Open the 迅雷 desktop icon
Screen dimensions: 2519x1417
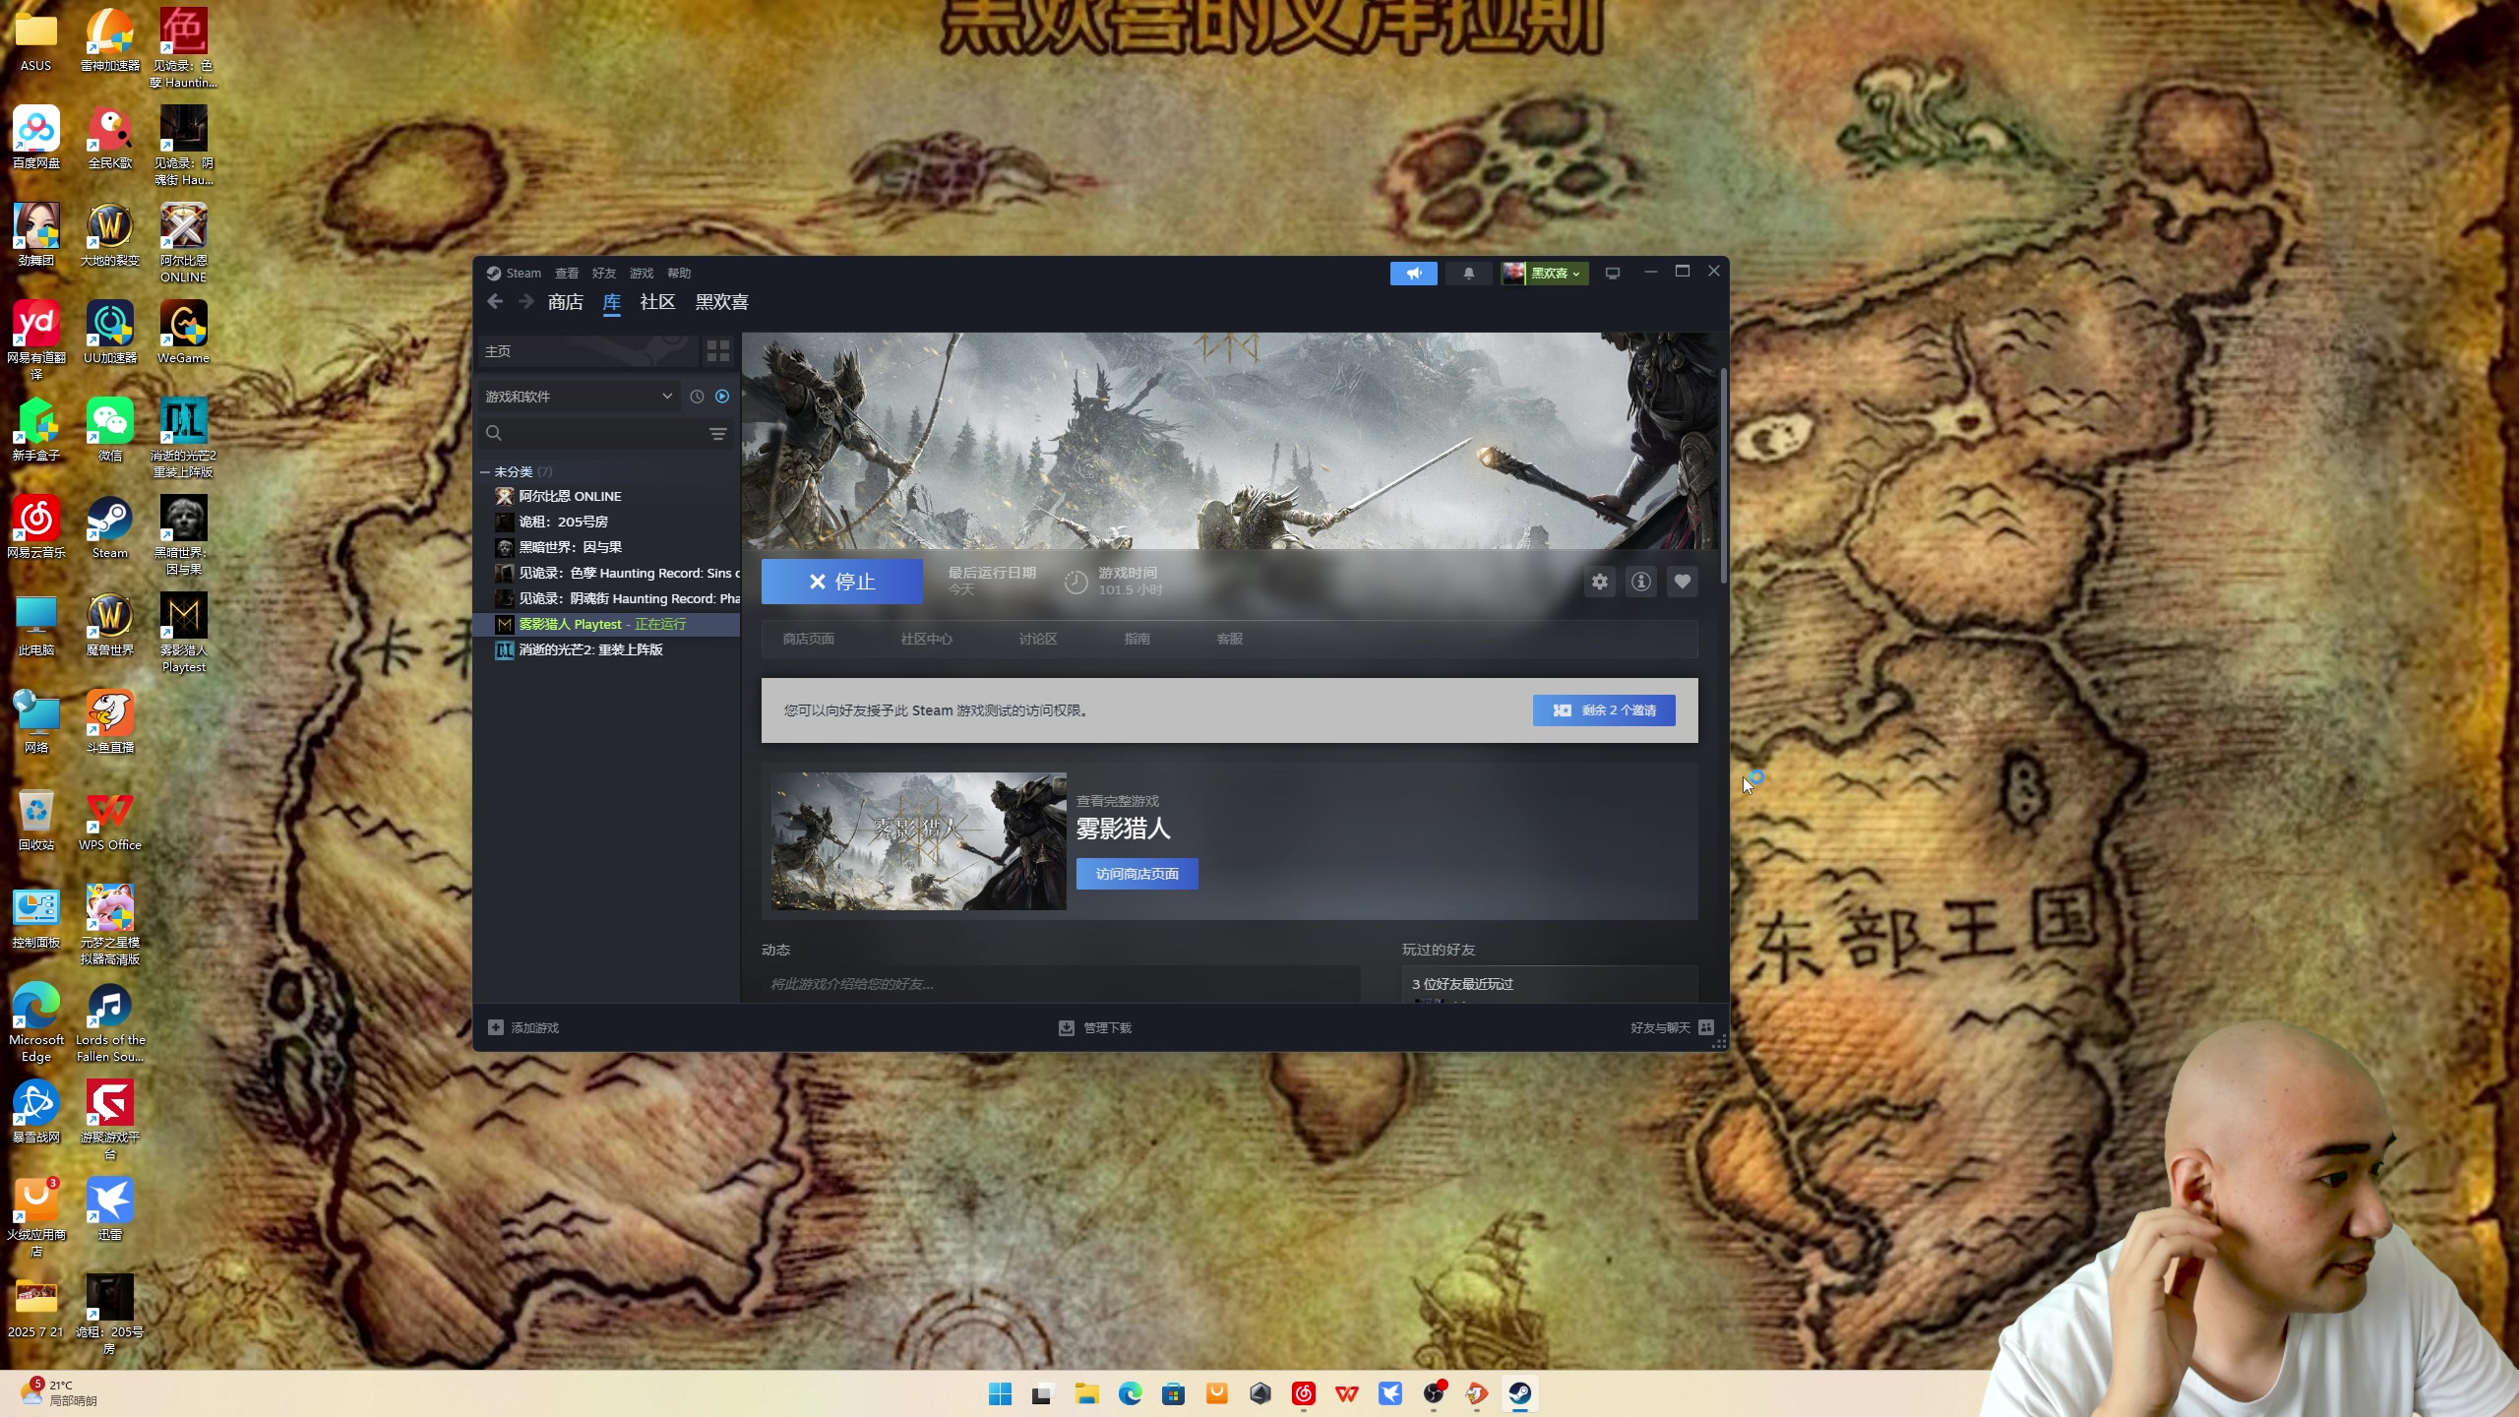tap(110, 1209)
